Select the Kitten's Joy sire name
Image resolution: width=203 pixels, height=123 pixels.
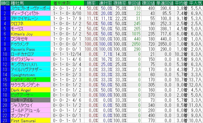point(30,34)
